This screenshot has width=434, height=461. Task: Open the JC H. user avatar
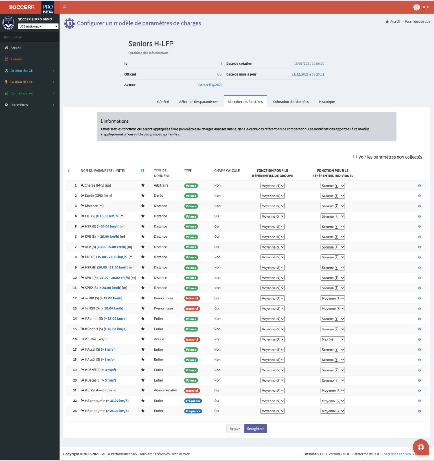pos(416,7)
